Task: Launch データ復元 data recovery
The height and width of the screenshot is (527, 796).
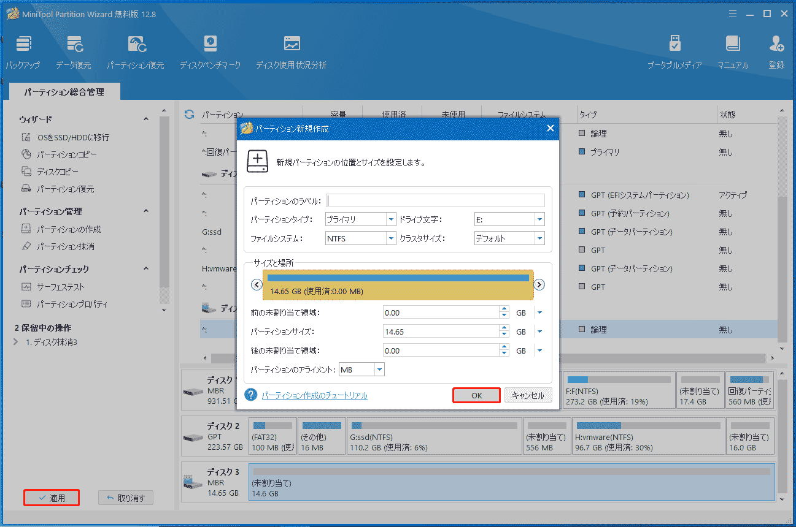Action: tap(73, 51)
